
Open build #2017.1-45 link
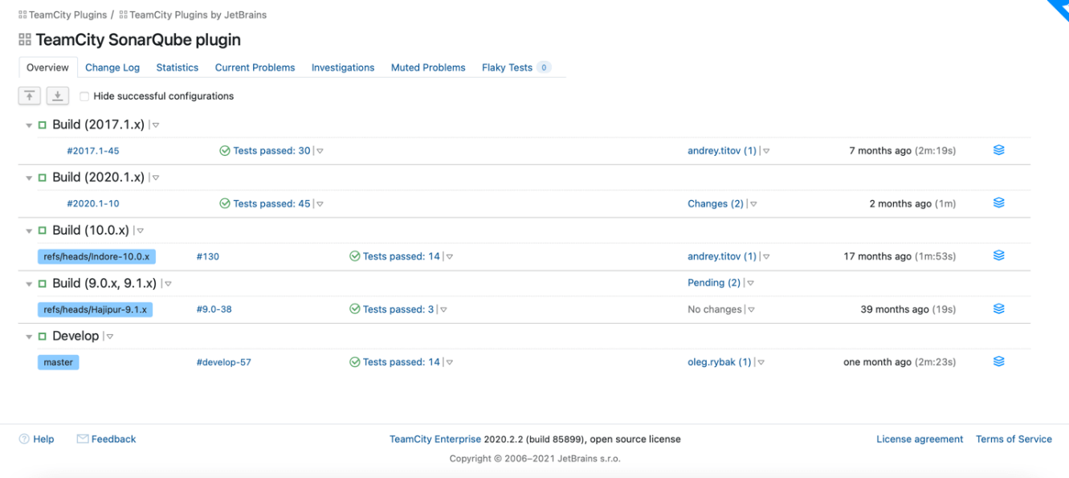(93, 151)
